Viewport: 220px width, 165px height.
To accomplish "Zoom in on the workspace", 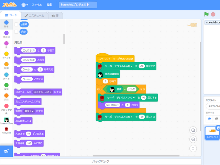I will (x=193, y=130).
